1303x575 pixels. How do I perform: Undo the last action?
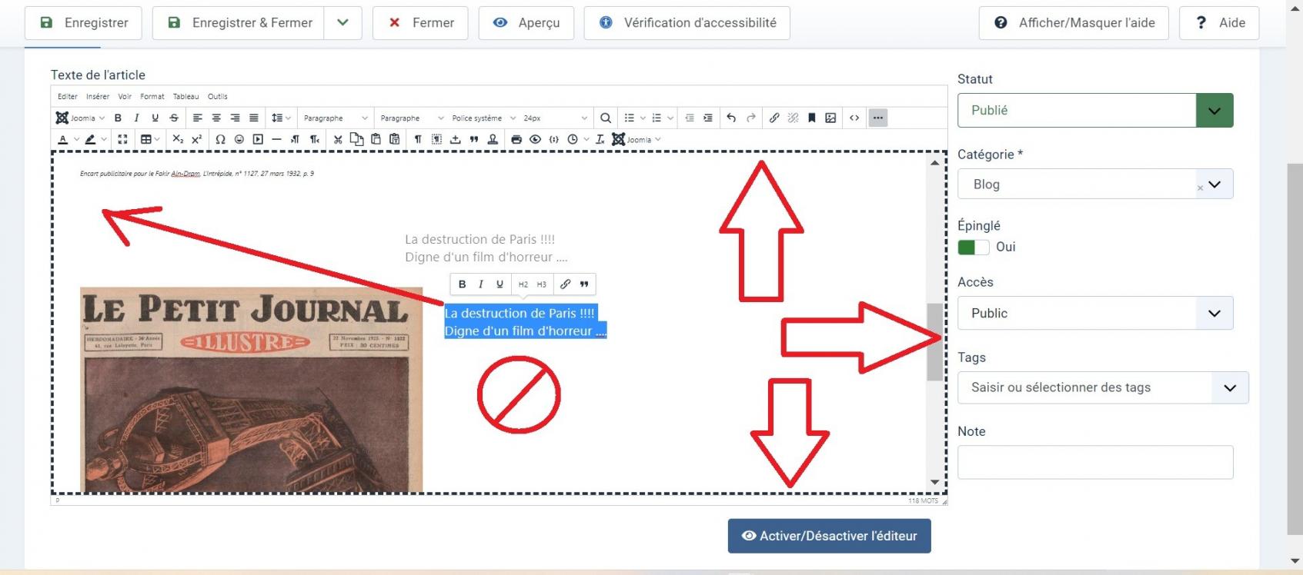tap(731, 118)
